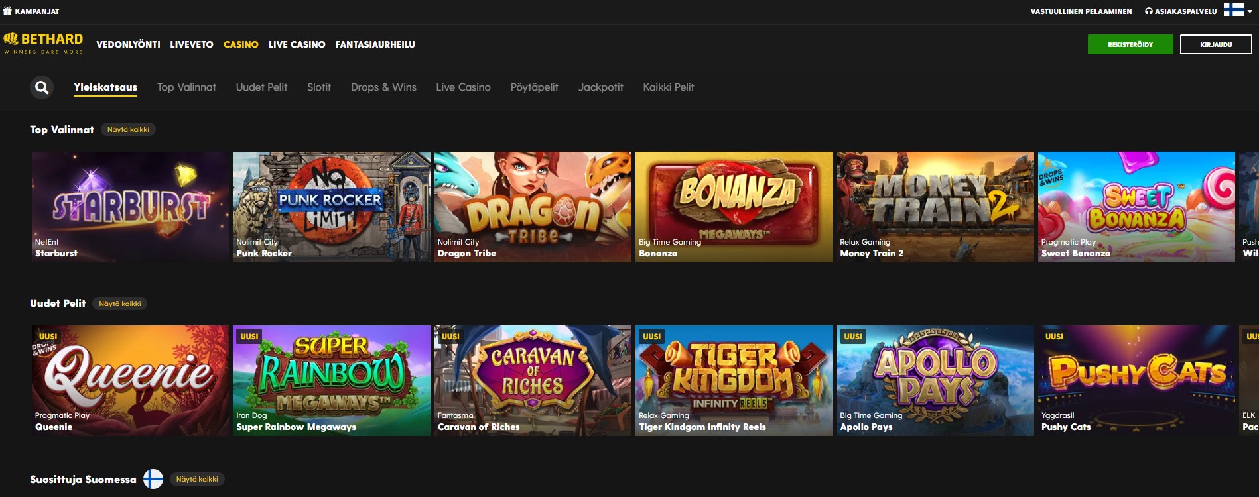Switch to Top Valinnat tab
The height and width of the screenshot is (497, 1259).
click(x=186, y=87)
